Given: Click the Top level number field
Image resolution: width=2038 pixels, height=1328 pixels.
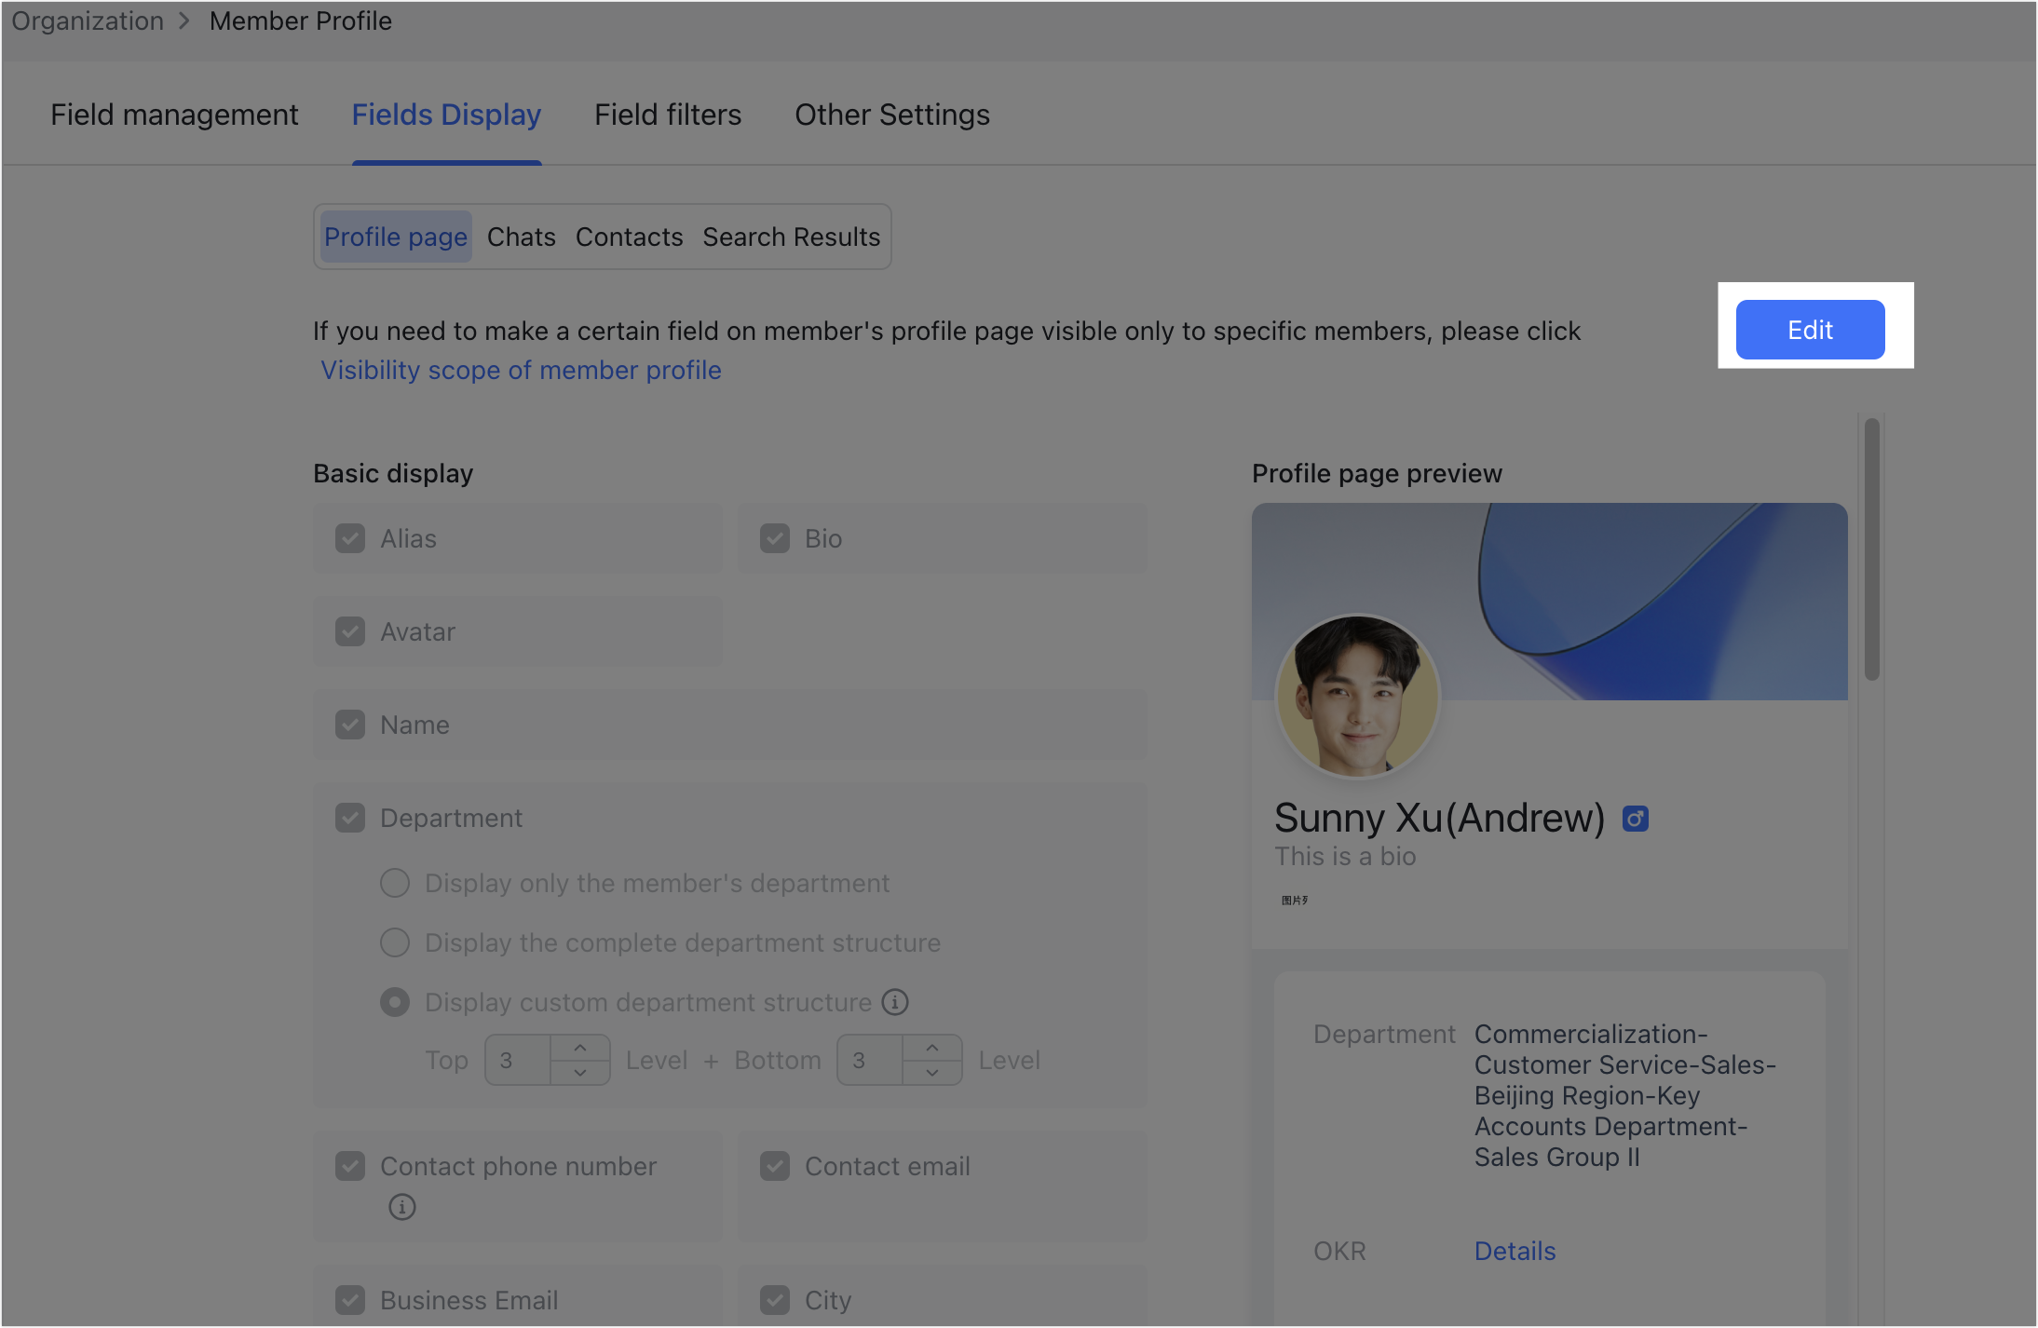Looking at the screenshot, I should (x=519, y=1060).
